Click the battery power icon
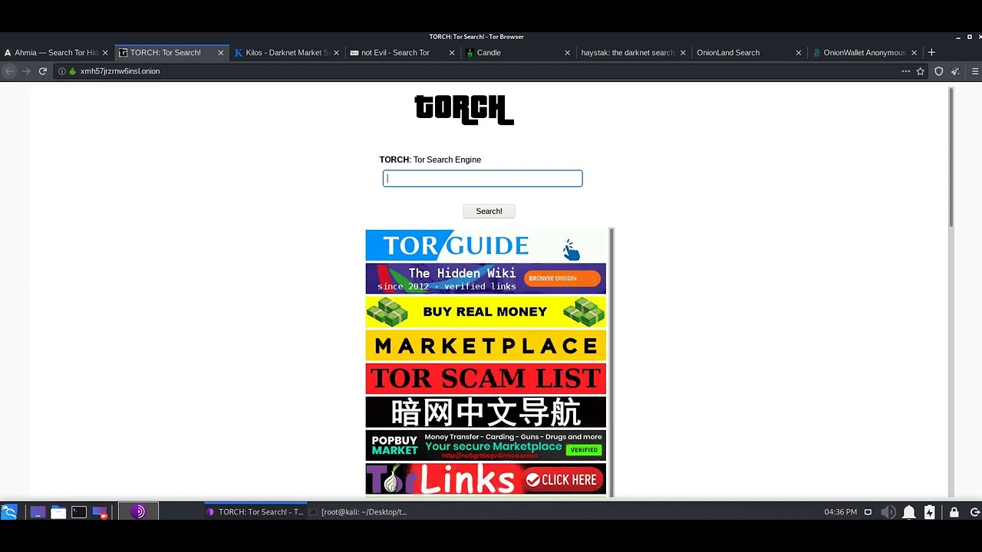Viewport: 982px width, 552px height. 930,512
